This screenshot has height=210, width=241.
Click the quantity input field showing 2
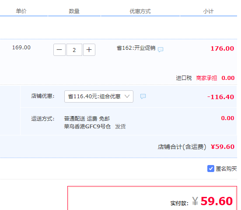[x=74, y=50]
